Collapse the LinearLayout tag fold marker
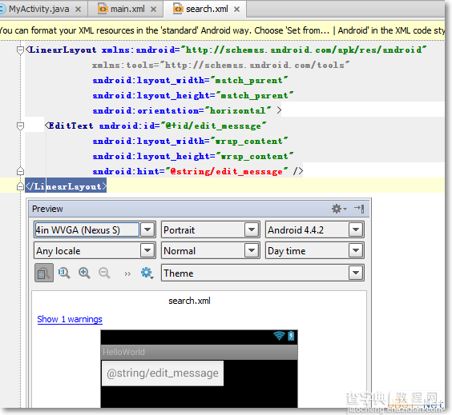 tap(20, 50)
